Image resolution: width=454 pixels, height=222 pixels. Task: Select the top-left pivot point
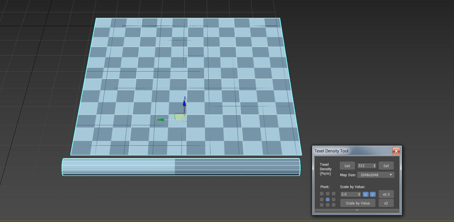pyautogui.click(x=322, y=194)
